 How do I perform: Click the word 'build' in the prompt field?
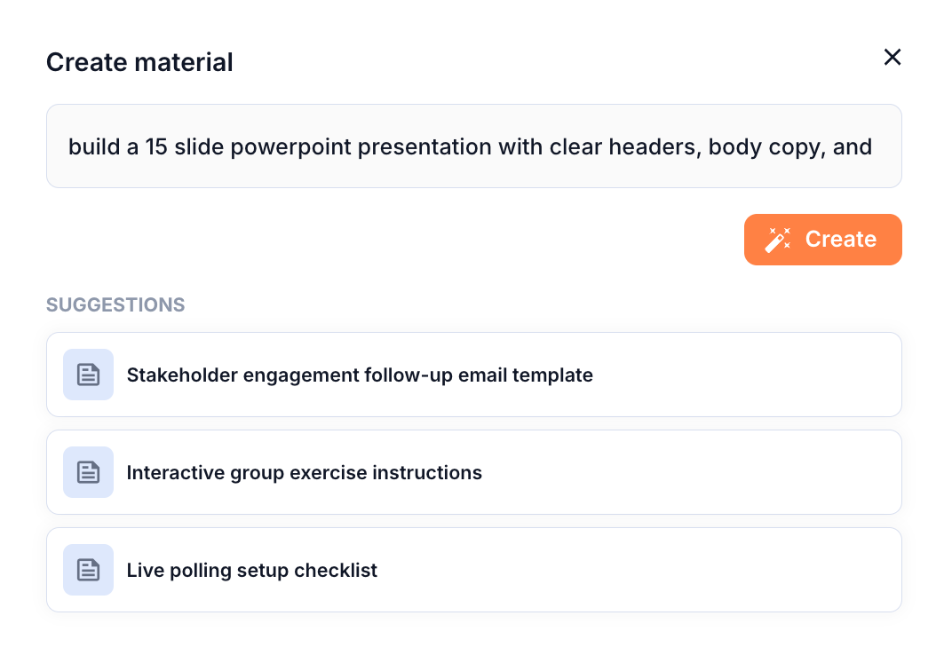(x=94, y=147)
